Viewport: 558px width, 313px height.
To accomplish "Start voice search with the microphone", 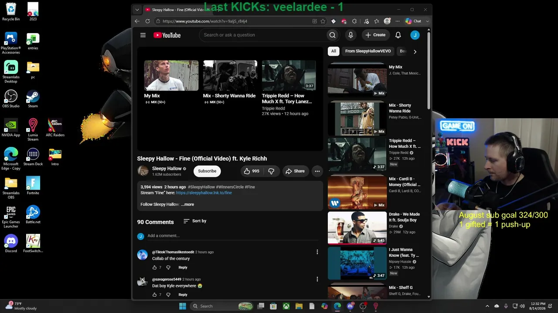I will 350,35.
